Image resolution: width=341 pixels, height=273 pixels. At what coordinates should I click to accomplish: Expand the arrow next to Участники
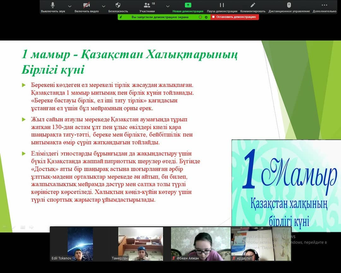(x=168, y=6)
